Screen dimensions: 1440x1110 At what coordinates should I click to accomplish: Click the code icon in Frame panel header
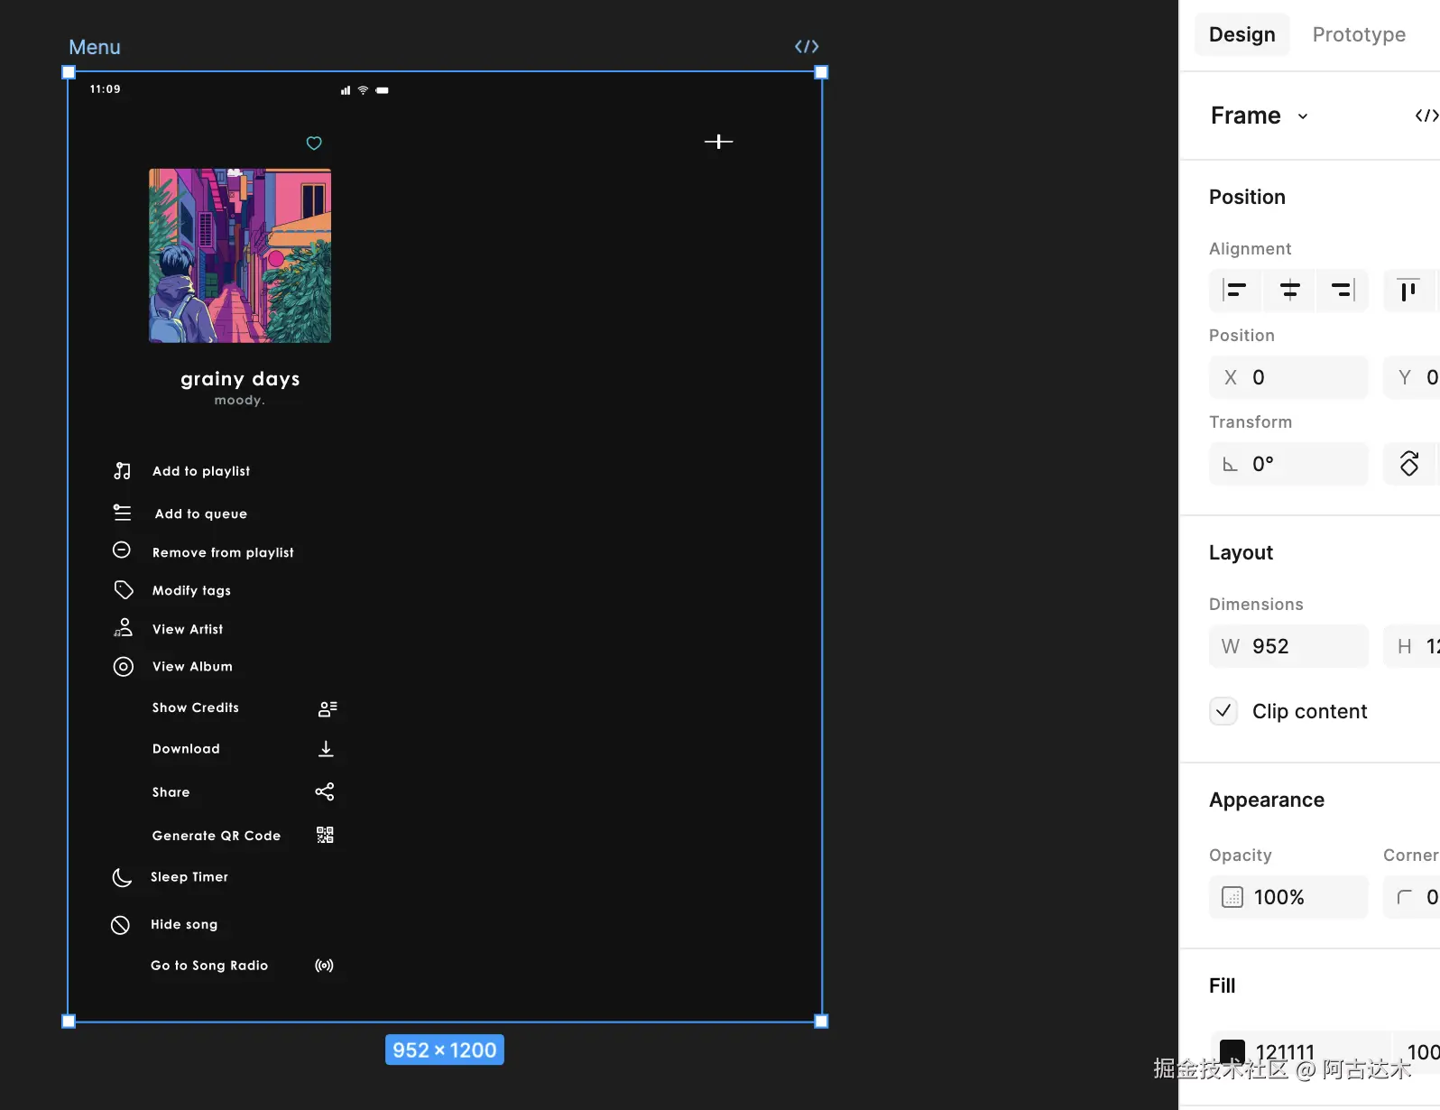1426,116
